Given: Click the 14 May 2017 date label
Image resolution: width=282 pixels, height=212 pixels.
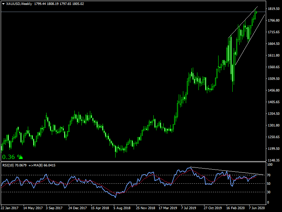Looking at the screenshot, I should [33, 208].
